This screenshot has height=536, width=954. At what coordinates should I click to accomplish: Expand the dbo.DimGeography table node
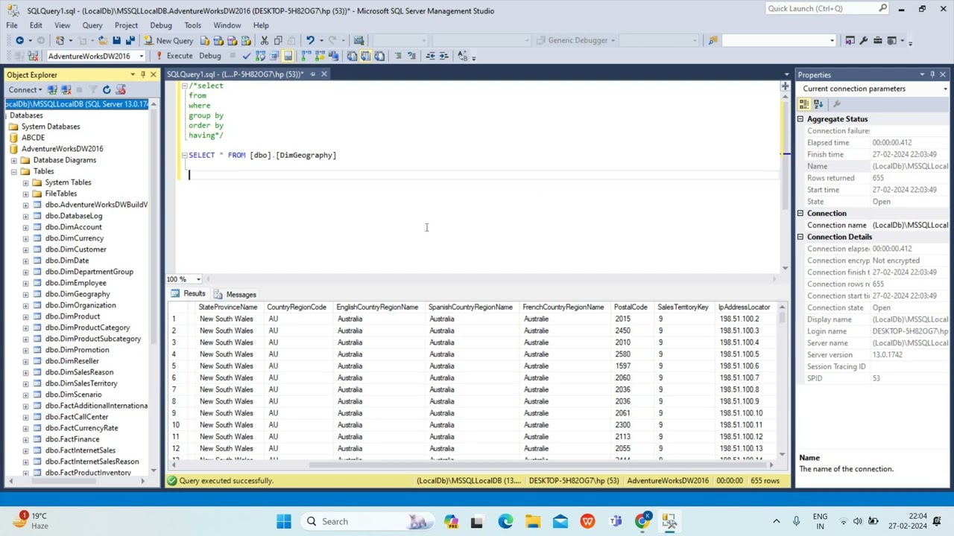tap(25, 294)
